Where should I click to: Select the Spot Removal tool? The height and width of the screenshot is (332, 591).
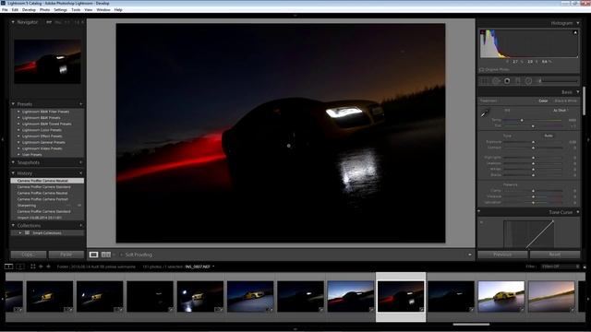click(496, 81)
